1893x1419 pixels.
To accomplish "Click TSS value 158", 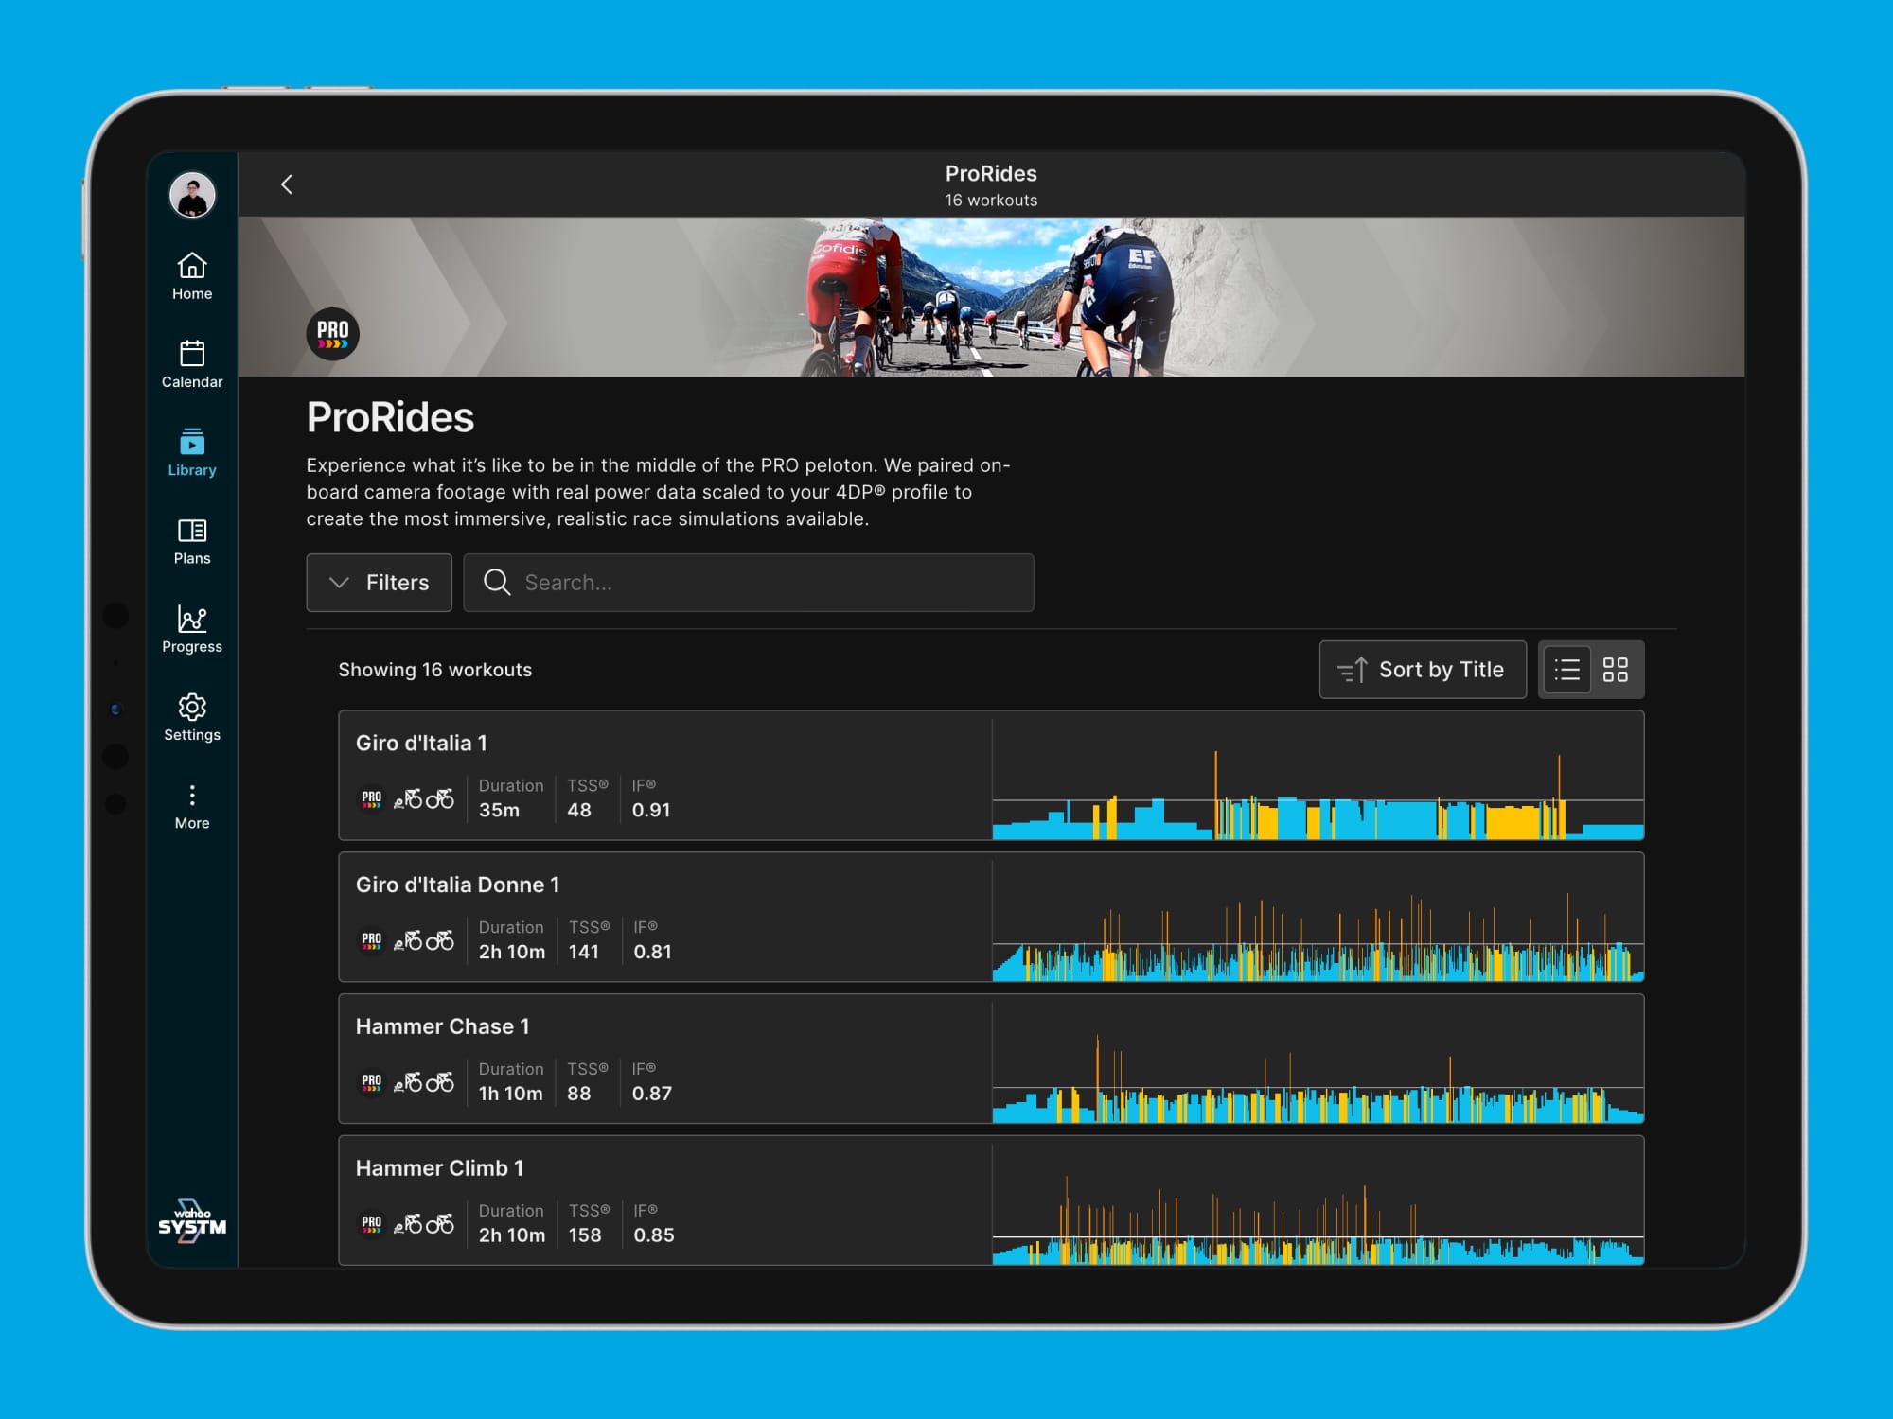I will click(585, 1236).
